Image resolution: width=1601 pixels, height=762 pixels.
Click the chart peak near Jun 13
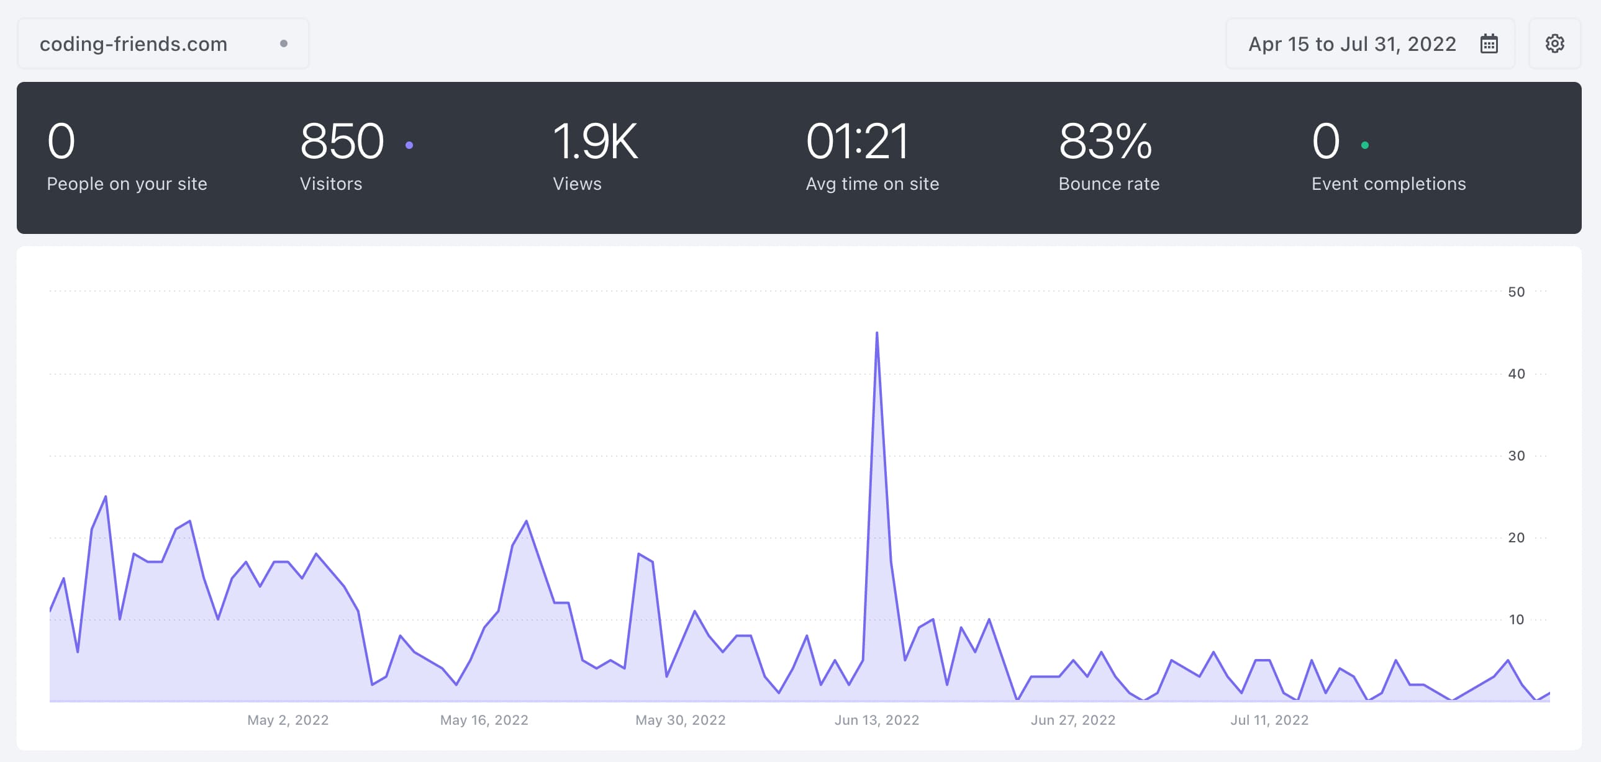coord(877,333)
